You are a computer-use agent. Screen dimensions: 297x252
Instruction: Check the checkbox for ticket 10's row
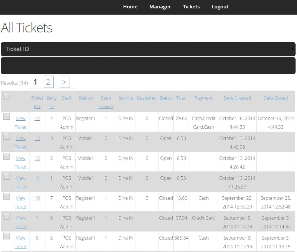tap(6, 196)
